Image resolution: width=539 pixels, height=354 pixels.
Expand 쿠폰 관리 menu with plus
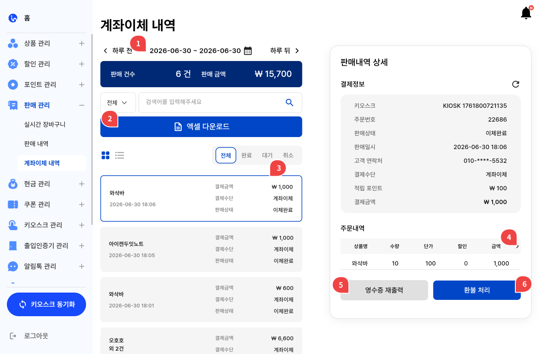click(x=81, y=204)
